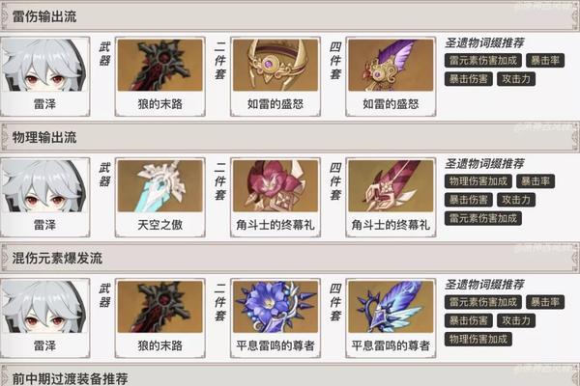The height and width of the screenshot is (386, 580).
Task: Choose the four-piece 角斗士的终幕礼 feather icon
Action: tap(391, 186)
